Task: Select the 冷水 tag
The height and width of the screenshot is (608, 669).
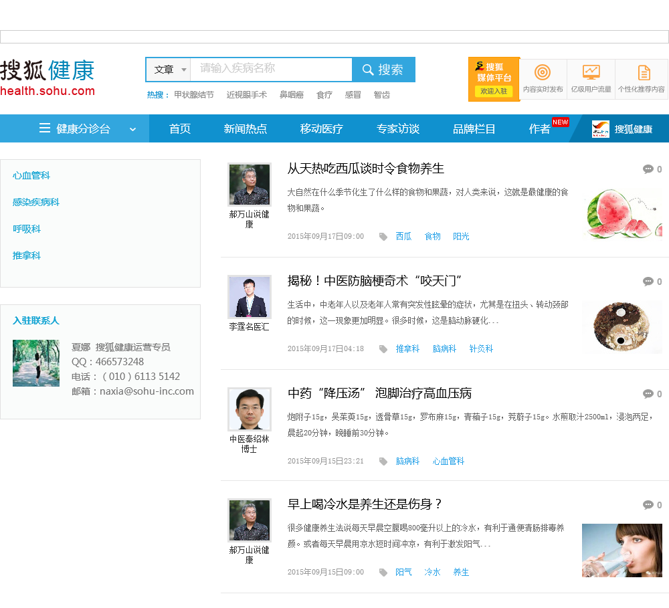Action: pos(432,572)
